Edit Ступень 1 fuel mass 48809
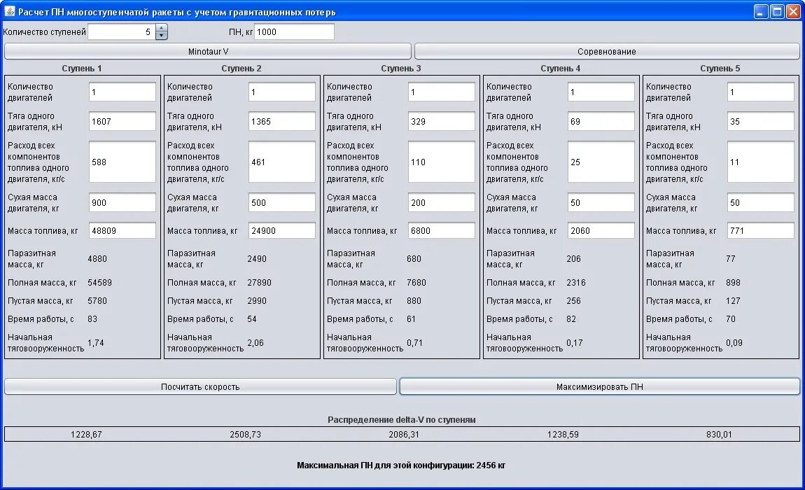Viewport: 805px width, 490px height. tap(122, 230)
